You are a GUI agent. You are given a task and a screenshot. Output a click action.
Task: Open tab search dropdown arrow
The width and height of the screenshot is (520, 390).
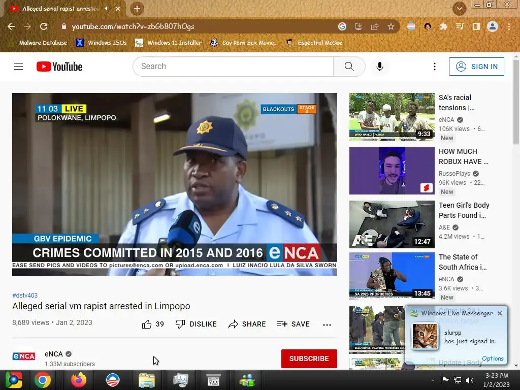(x=460, y=9)
